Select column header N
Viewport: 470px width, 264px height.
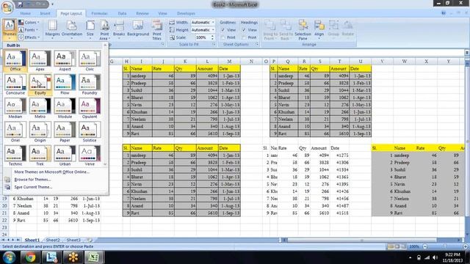[251, 62]
